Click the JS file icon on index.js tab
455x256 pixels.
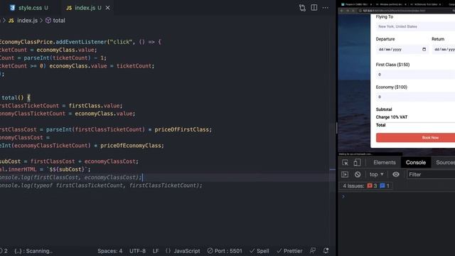pos(69,8)
